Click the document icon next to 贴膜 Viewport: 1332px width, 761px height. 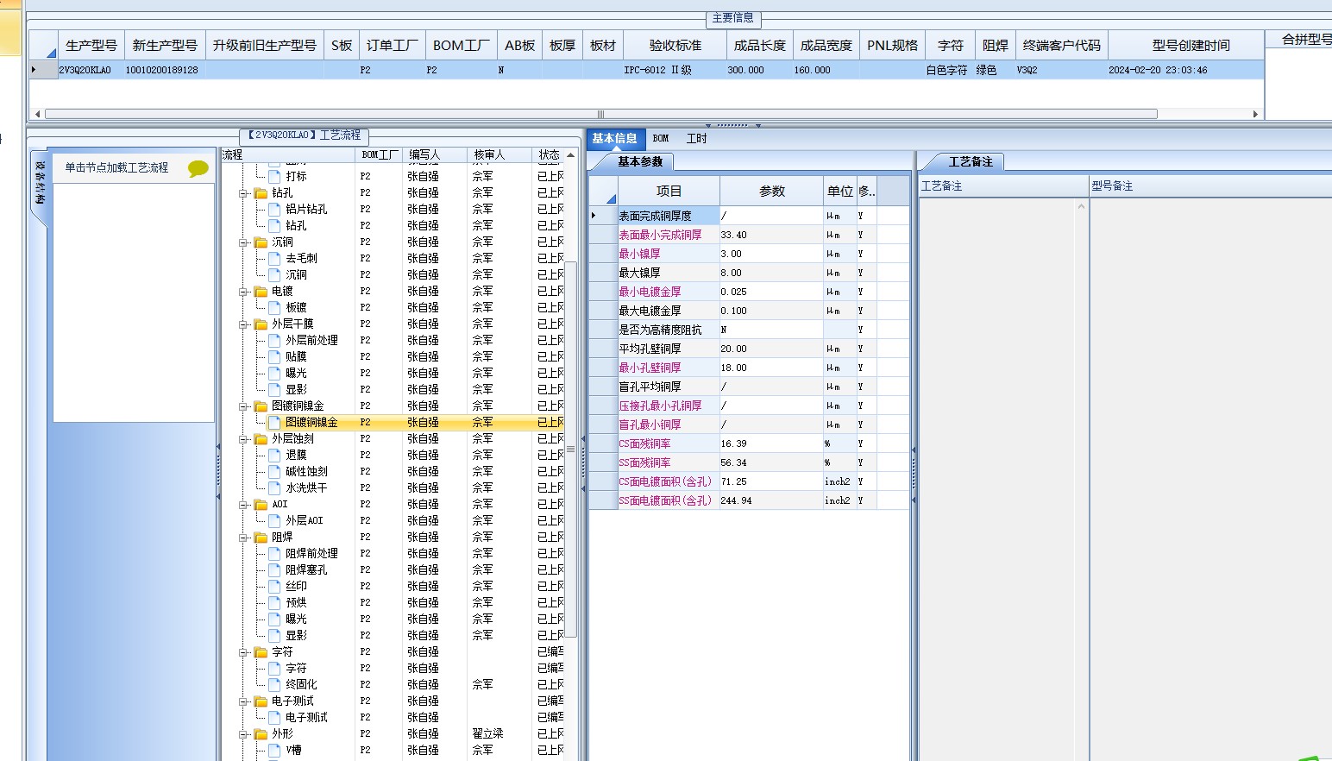[x=275, y=357]
